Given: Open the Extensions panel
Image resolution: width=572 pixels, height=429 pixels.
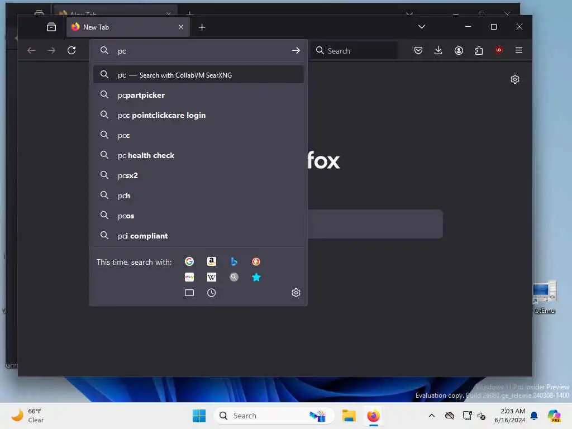Looking at the screenshot, I should pyautogui.click(x=479, y=50).
